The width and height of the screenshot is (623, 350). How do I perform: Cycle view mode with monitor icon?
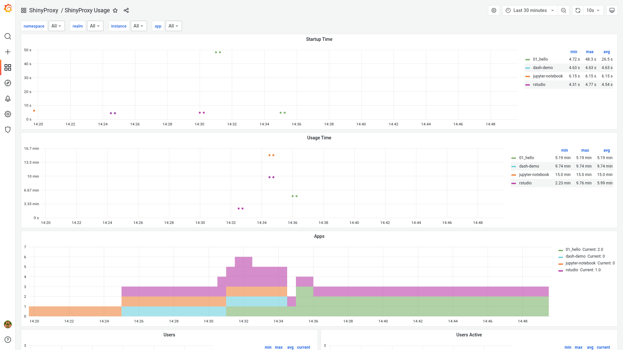pyautogui.click(x=612, y=10)
